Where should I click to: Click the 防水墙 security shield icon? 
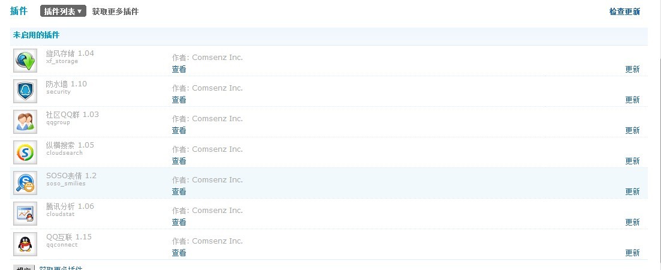coord(25,91)
